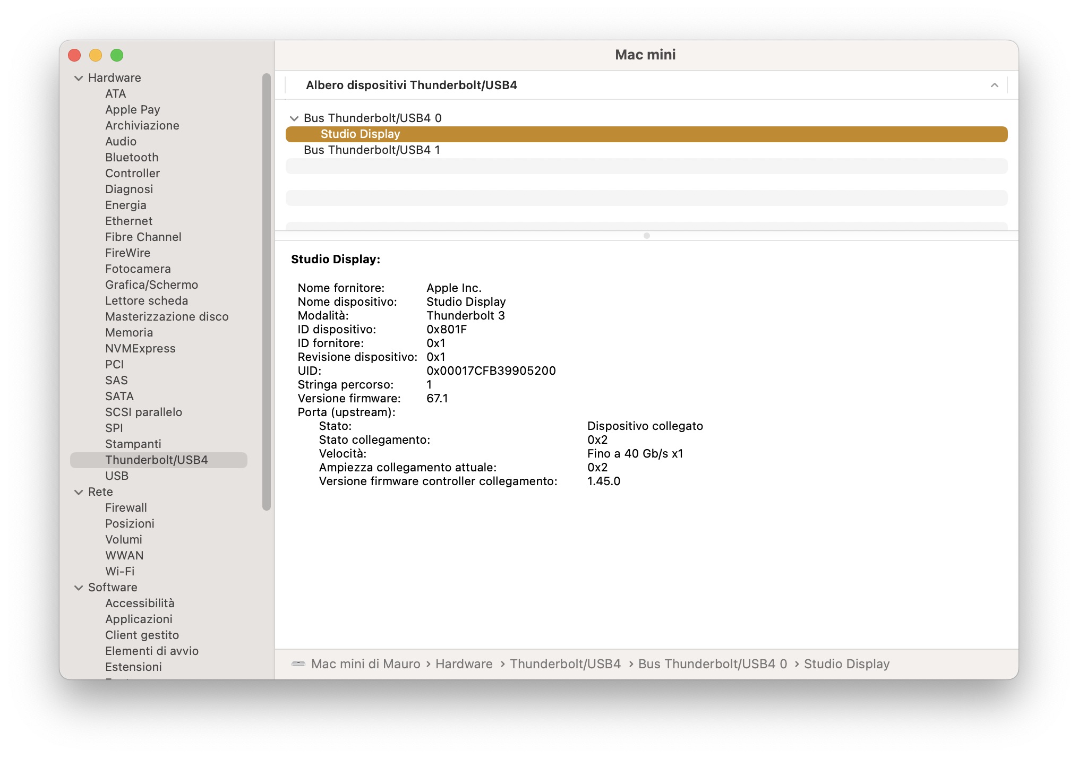
Task: Click the sort chevron in column header
Action: click(994, 85)
